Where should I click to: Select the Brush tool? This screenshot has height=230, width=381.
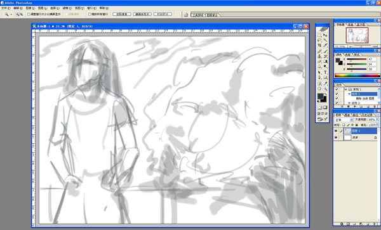point(325,51)
